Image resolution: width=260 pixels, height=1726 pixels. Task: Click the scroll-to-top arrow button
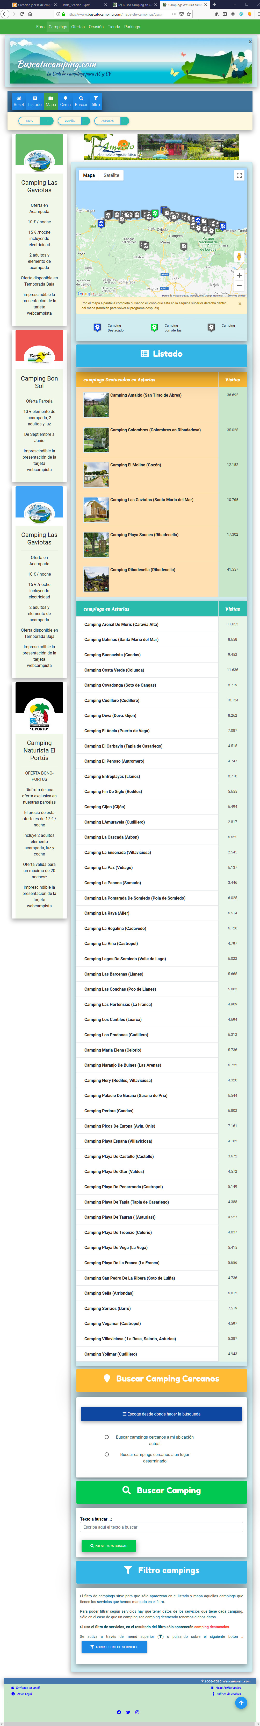(241, 1703)
